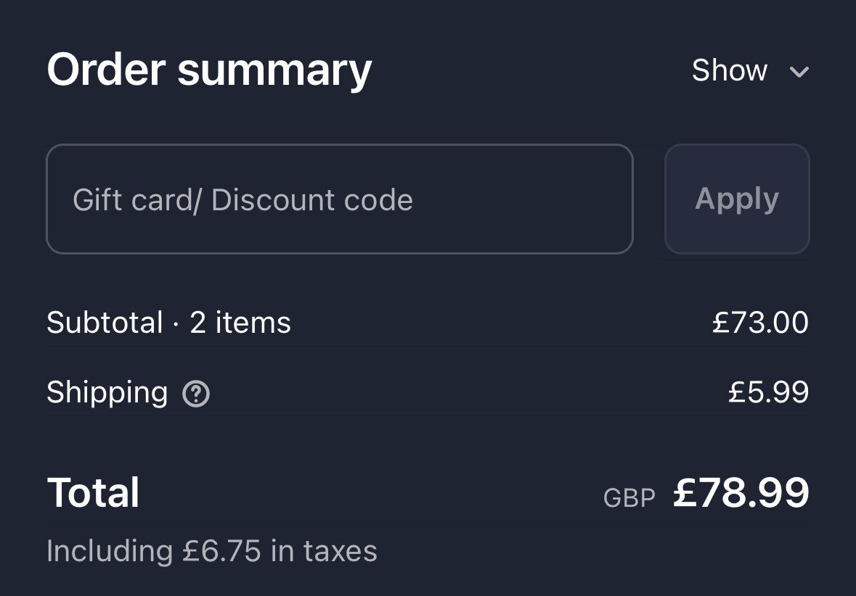Click the bold Total label

93,493
